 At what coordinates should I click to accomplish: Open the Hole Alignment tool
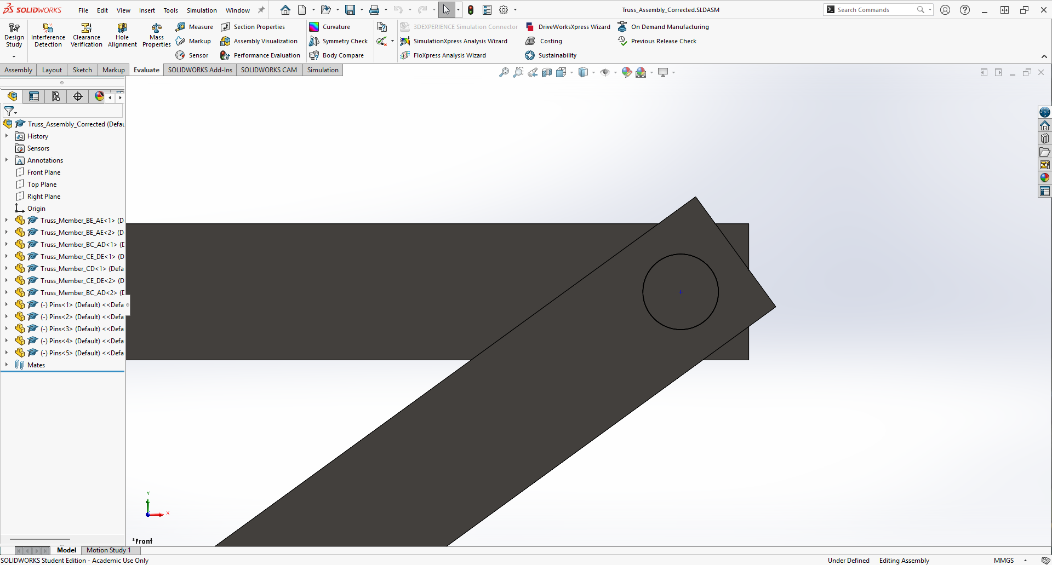pos(122,35)
